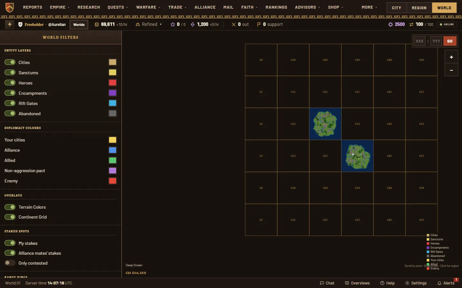Switch to the Region view tab
The image size is (462, 288).
[419, 8]
